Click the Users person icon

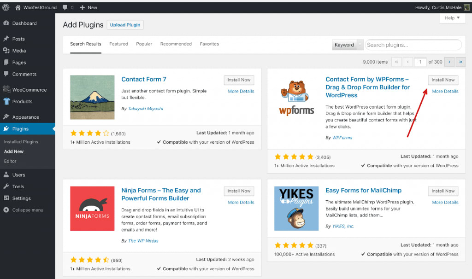click(x=6, y=174)
